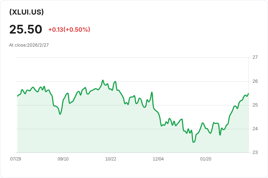The width and height of the screenshot is (268, 178).
Task: Select the 25.50 current price
Action: pos(25,30)
